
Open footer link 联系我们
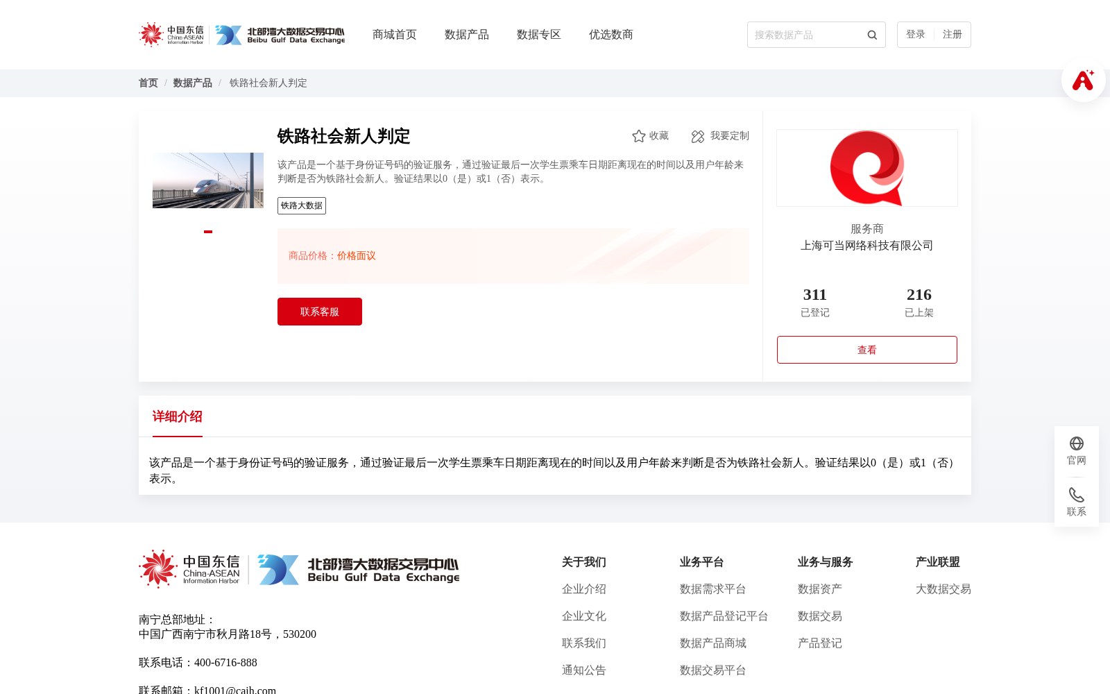[x=584, y=643]
